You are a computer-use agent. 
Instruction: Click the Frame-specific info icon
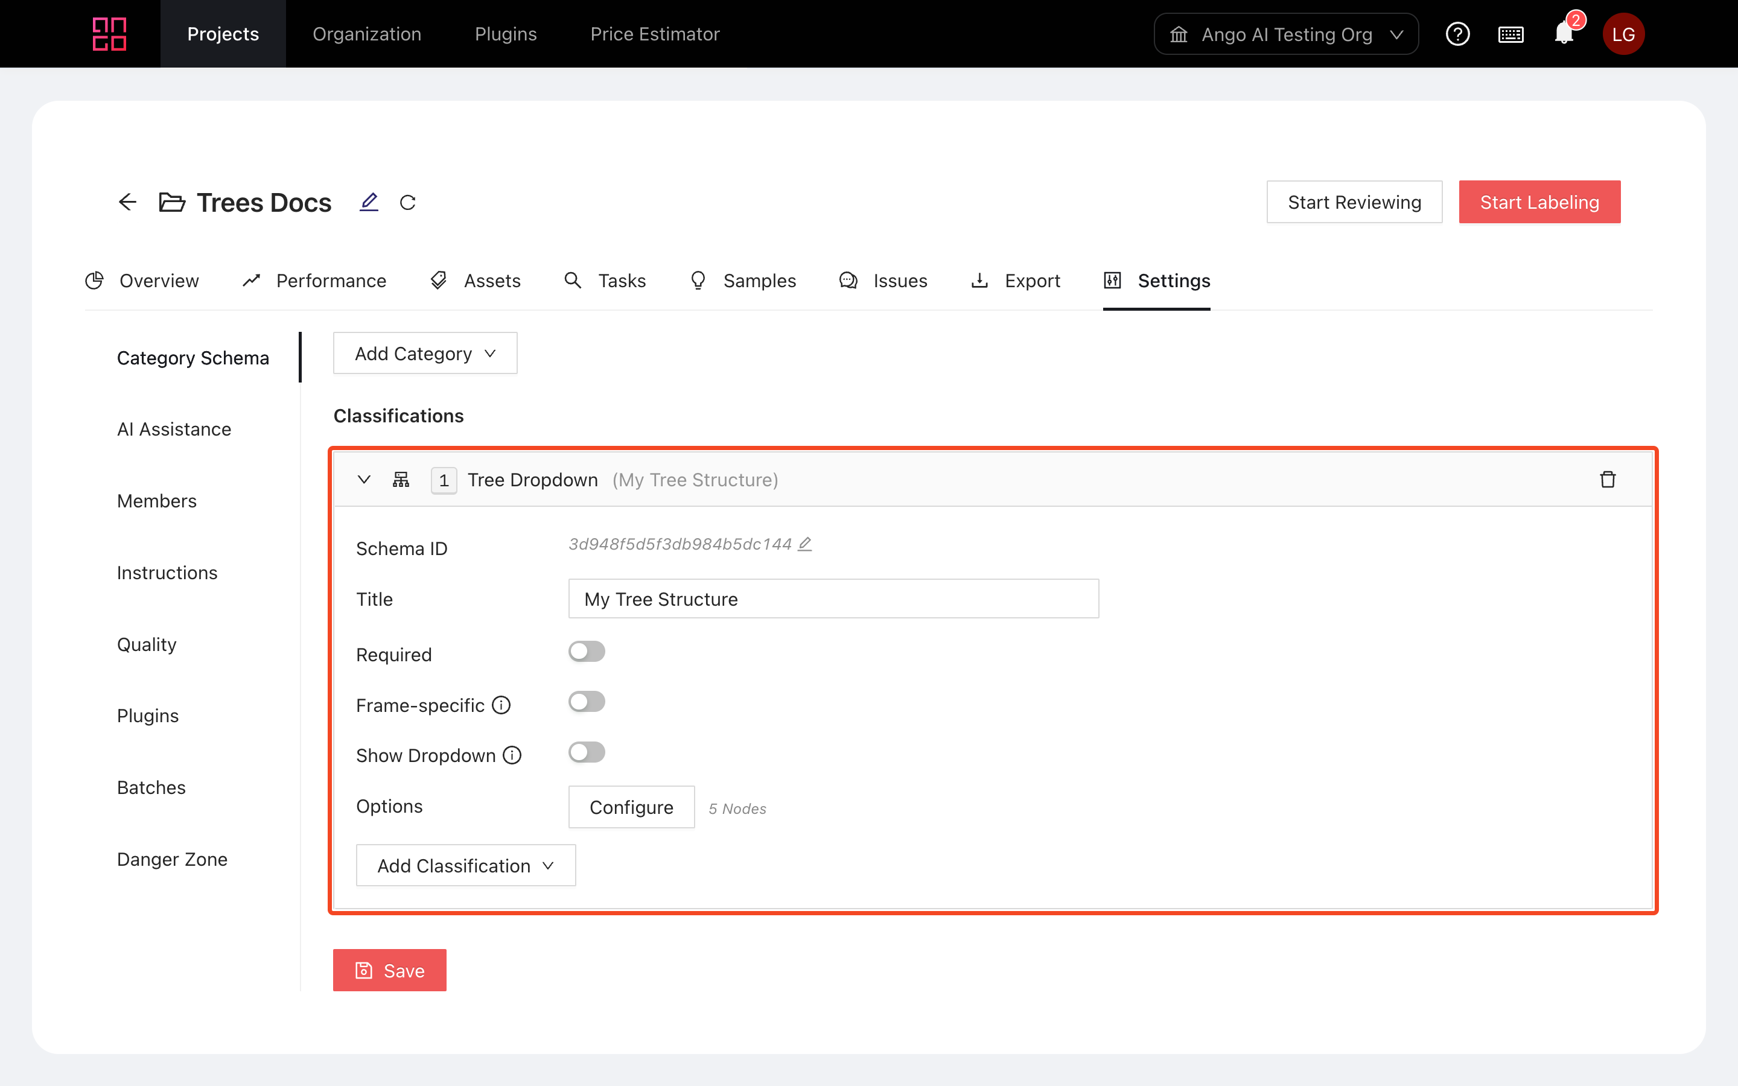tap(501, 705)
